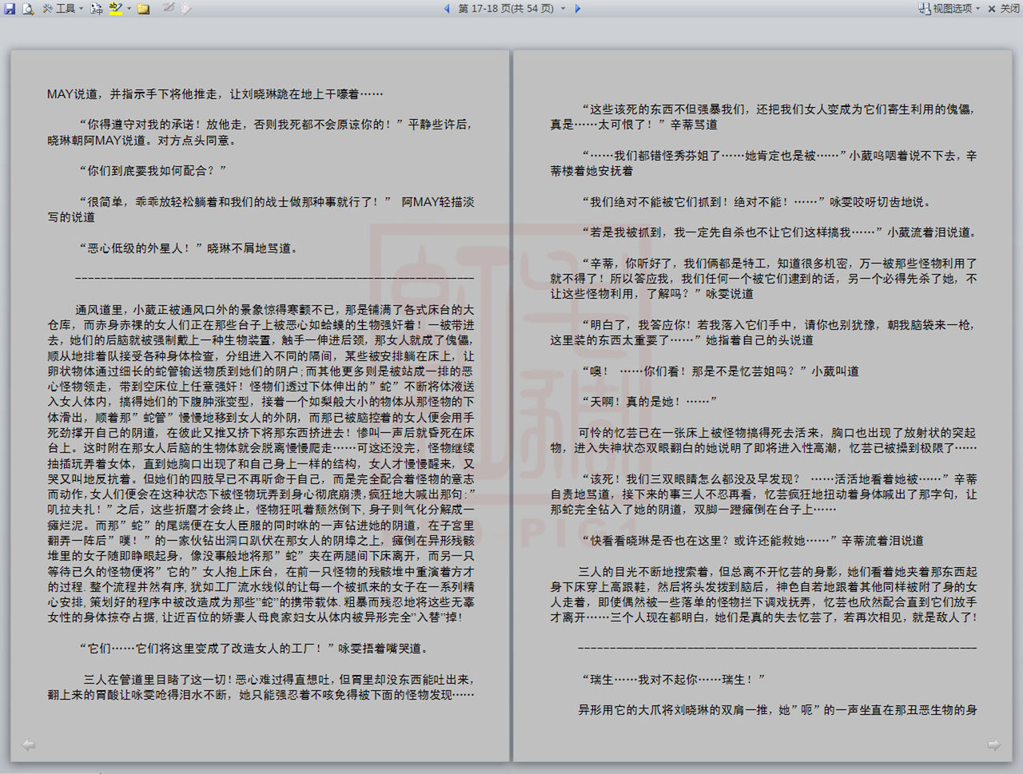Go to previous screen with top left arrow
The width and height of the screenshot is (1023, 774).
coord(447,9)
